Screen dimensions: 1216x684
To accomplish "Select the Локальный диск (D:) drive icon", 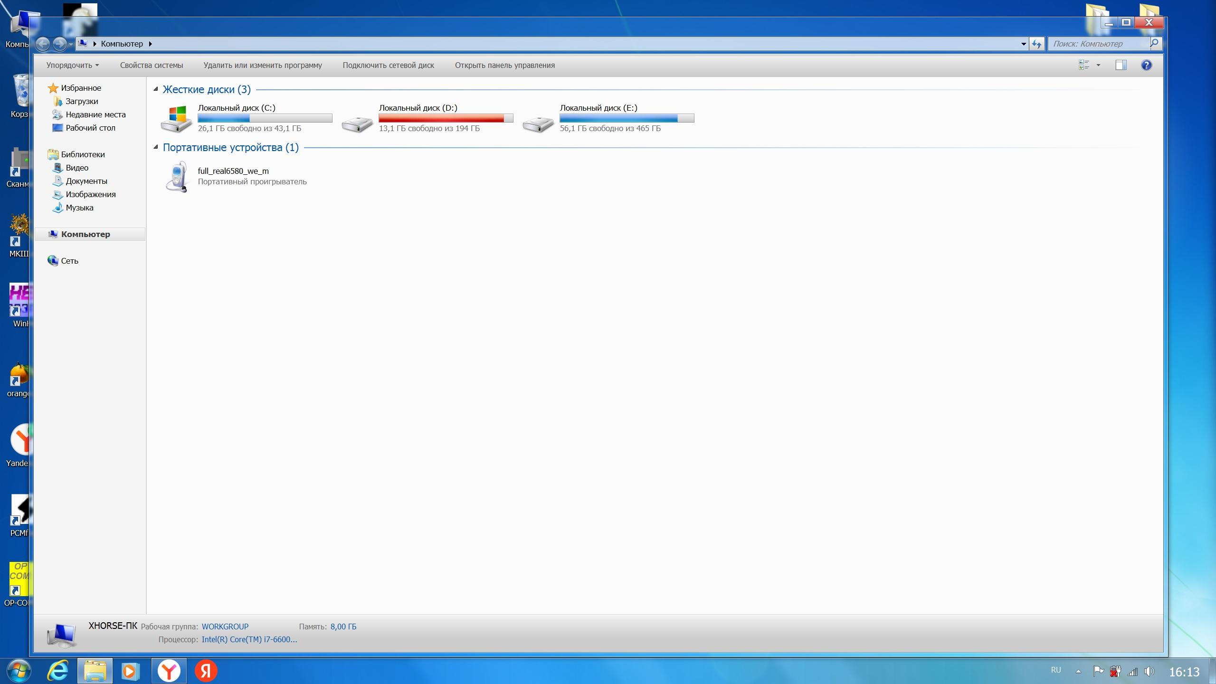I will coord(357,124).
